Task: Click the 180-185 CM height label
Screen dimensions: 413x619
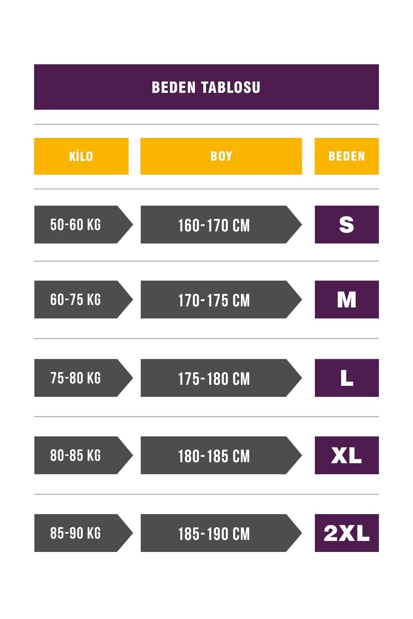Action: (x=214, y=456)
